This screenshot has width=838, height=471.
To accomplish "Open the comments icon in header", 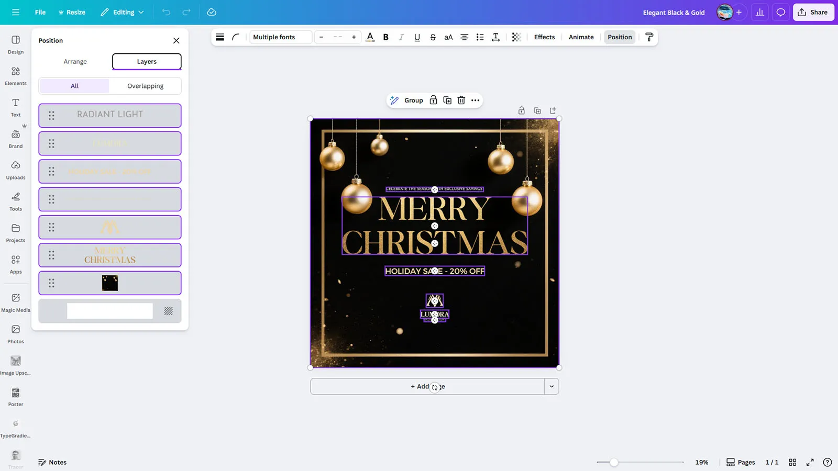I will [780, 12].
